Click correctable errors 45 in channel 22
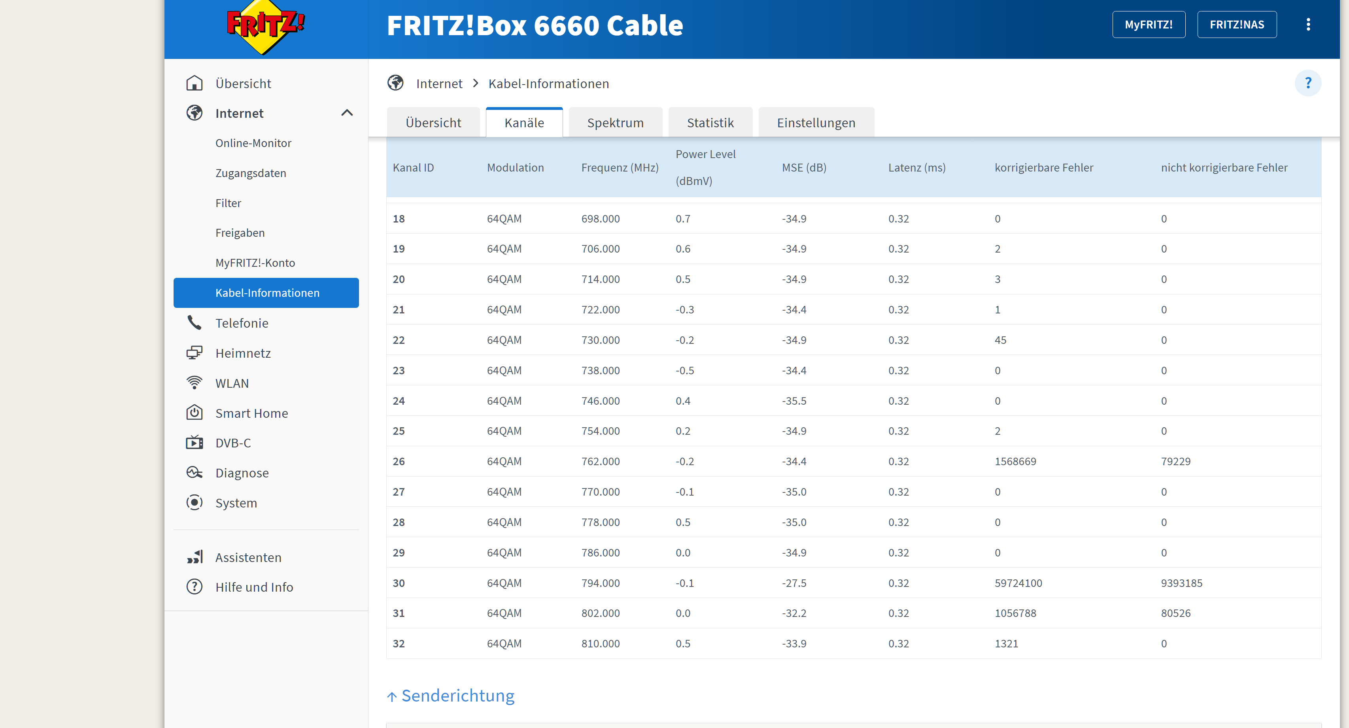Screen dimensions: 1349x728 point(1000,339)
